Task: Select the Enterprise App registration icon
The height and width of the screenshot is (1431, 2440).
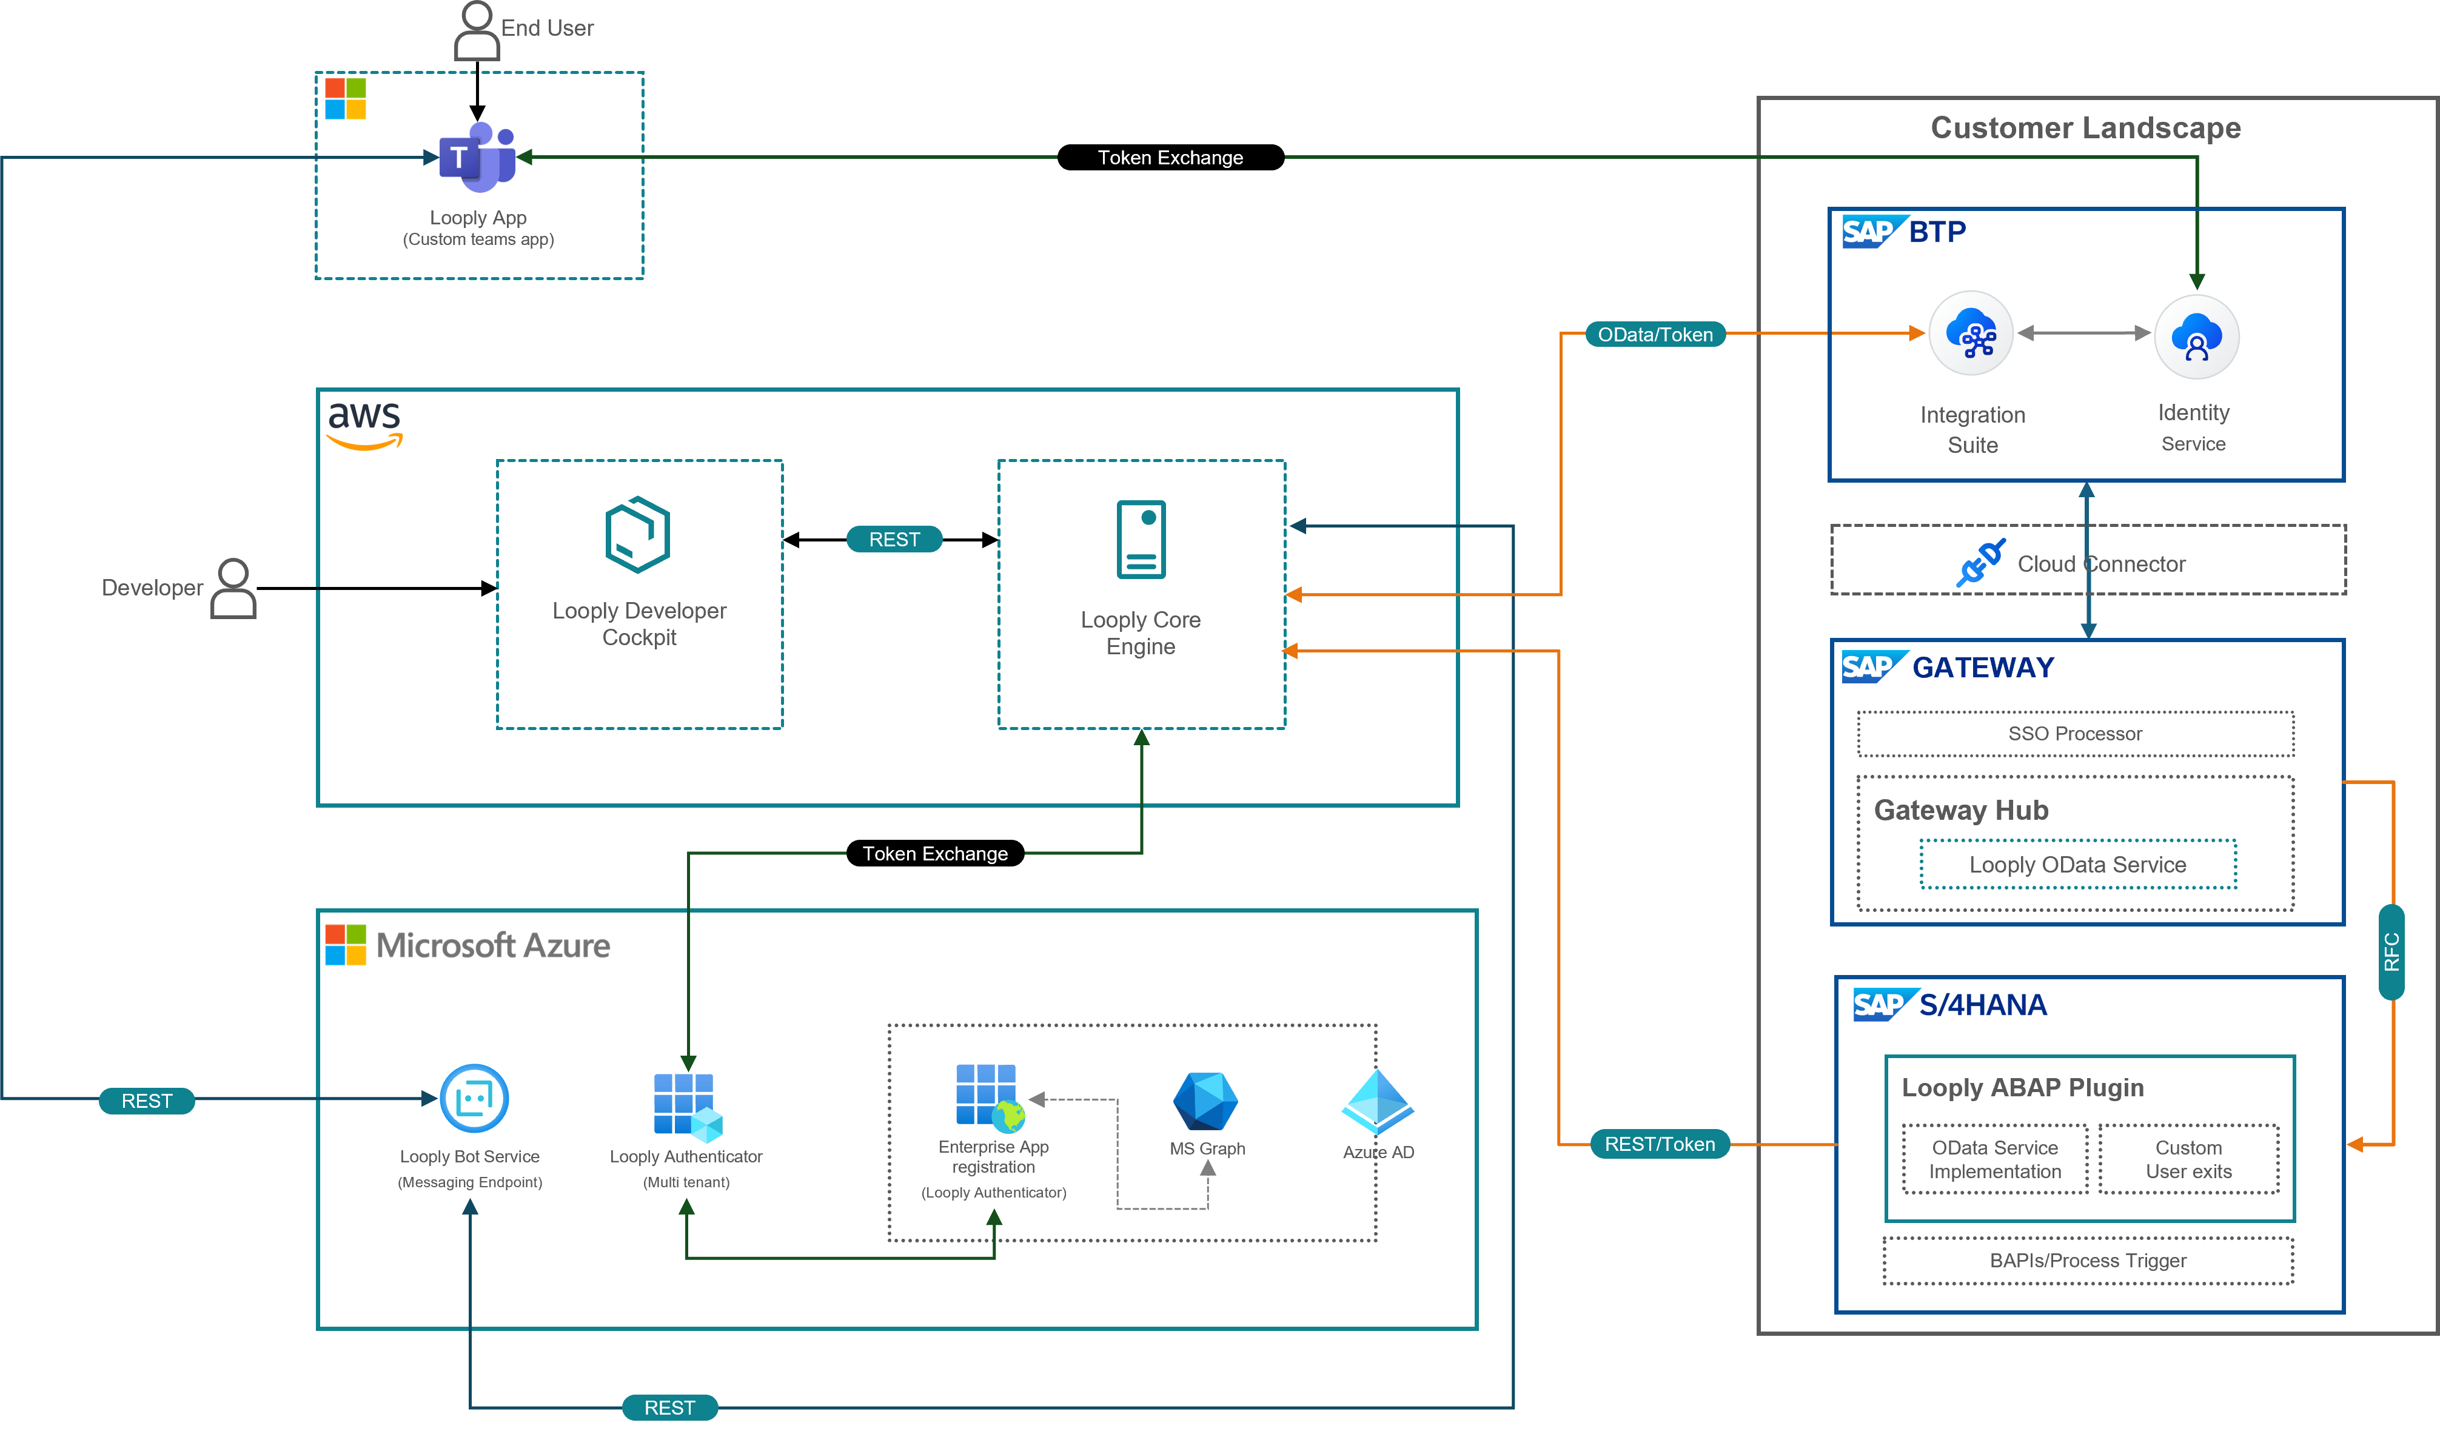Action: click(990, 1098)
